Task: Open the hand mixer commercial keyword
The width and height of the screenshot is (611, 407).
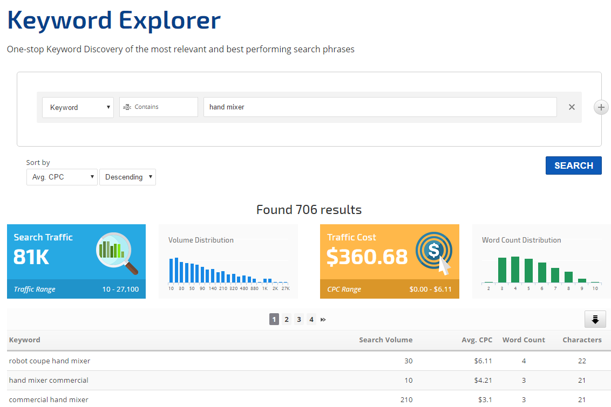Action: (49, 380)
